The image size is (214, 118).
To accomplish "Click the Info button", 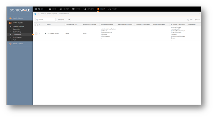I will [x=190, y=20].
